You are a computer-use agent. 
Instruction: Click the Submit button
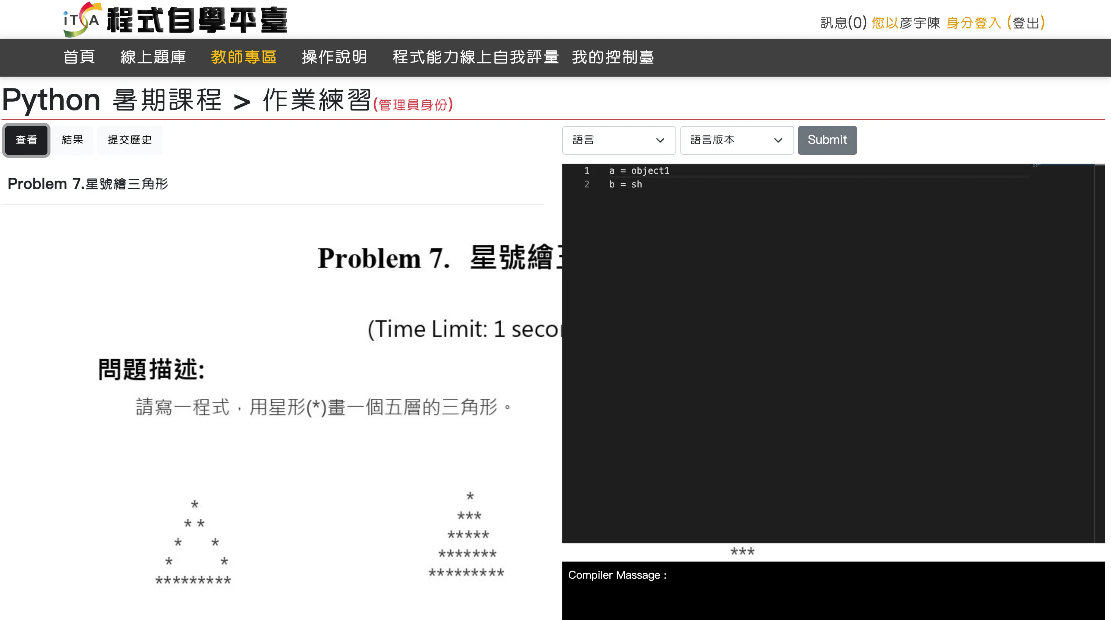827,140
